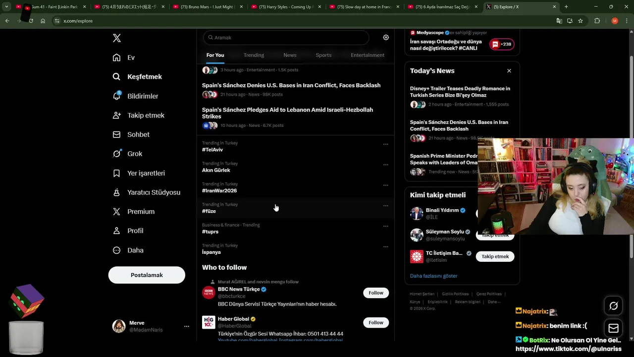This screenshot has height=357, width=634.
Task: Click the search box Aramak
Action: (286, 38)
